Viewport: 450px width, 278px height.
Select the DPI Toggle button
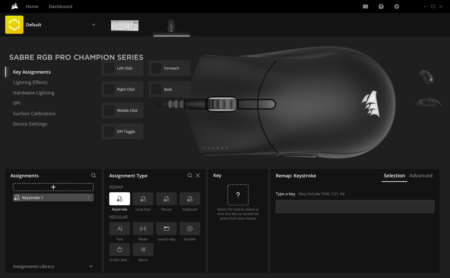coord(122,132)
